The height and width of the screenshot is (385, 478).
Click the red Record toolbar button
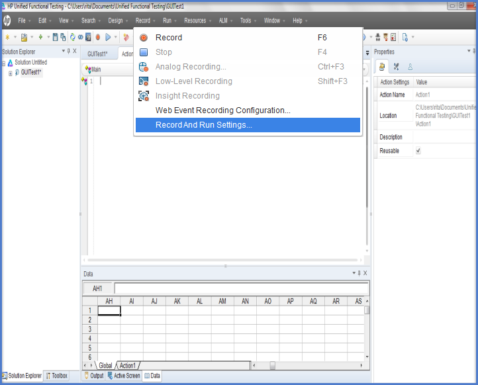pyautogui.click(x=98, y=37)
